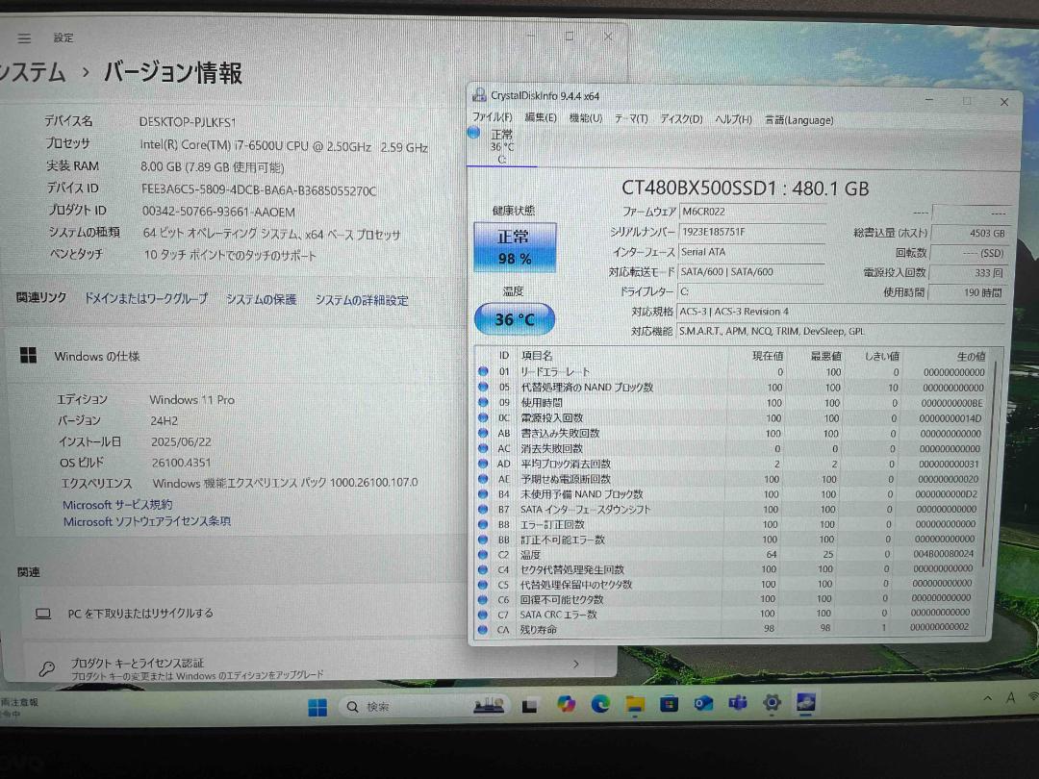Image resolution: width=1039 pixels, height=779 pixels.
Task: Click CrystalDiskInfo icon in the taskbar
Action: tap(806, 702)
